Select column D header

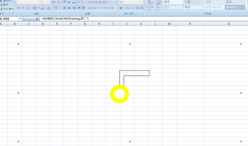43,24
